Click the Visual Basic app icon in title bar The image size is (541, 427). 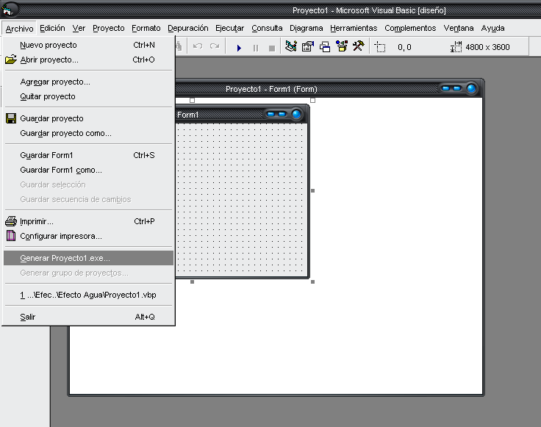(x=7, y=10)
